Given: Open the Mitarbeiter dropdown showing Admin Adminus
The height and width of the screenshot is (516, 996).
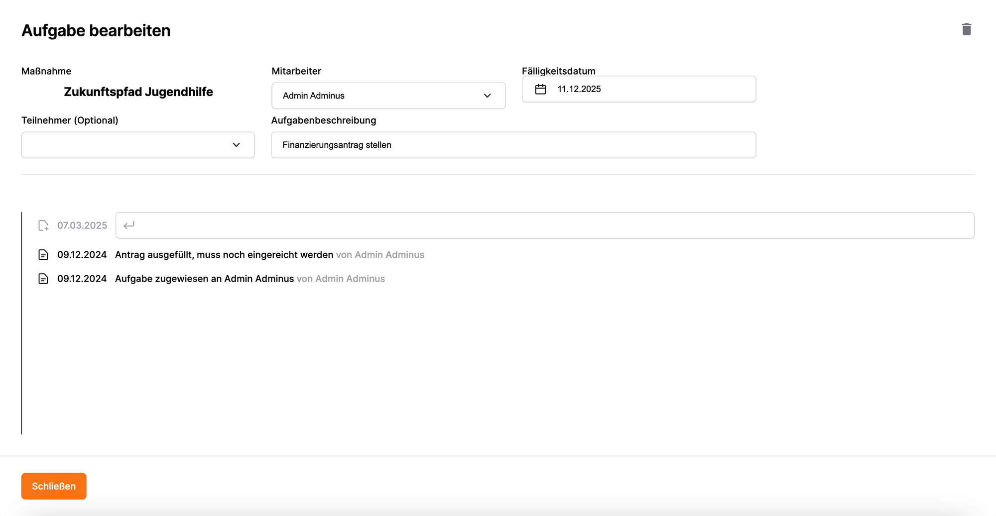Looking at the screenshot, I should click(388, 96).
